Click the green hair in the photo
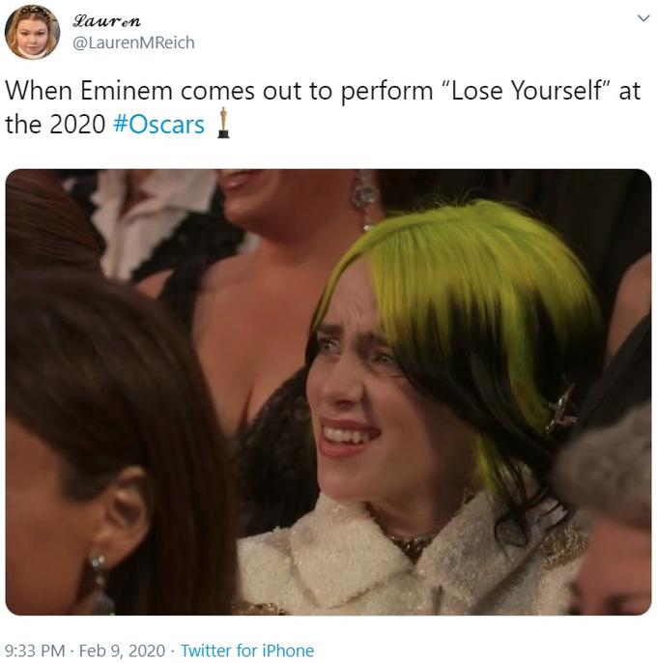Image resolution: width=657 pixels, height=663 pixels. pyautogui.click(x=465, y=271)
